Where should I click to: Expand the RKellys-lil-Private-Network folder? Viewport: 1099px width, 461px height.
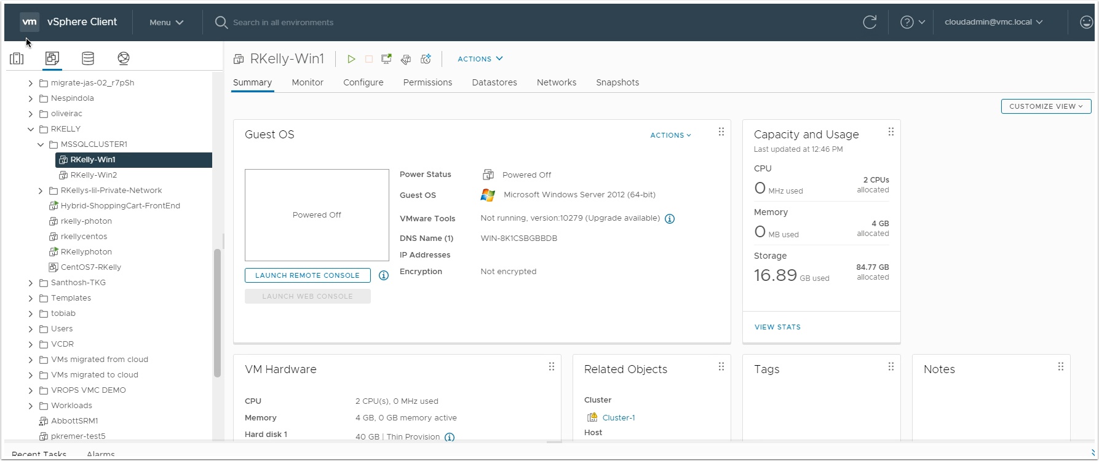point(41,191)
